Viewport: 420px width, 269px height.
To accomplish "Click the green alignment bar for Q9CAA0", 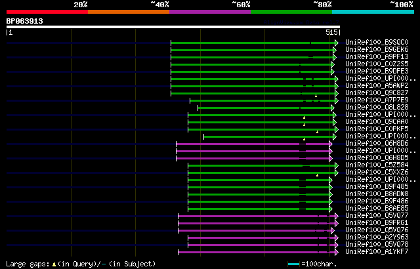I will click(x=261, y=122).
